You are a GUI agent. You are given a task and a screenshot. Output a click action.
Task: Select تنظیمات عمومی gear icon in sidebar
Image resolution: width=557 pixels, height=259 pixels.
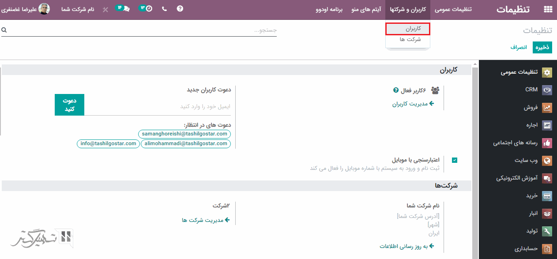tap(547, 72)
